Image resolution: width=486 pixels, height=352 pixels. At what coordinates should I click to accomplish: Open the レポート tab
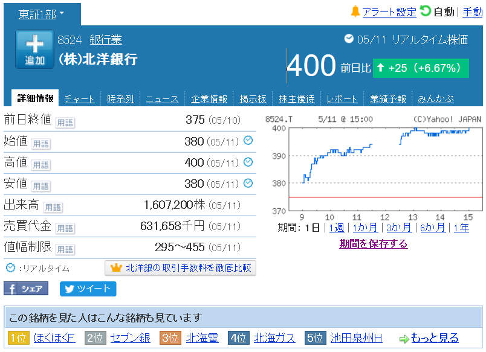coord(342,99)
